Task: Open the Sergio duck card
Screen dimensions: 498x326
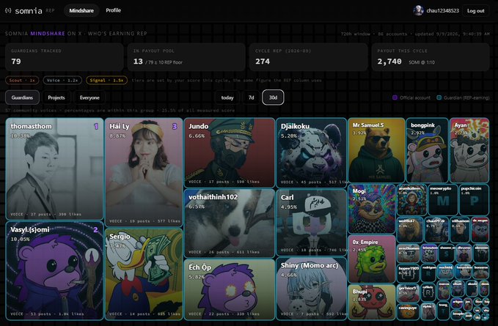Action: pyautogui.click(x=144, y=274)
